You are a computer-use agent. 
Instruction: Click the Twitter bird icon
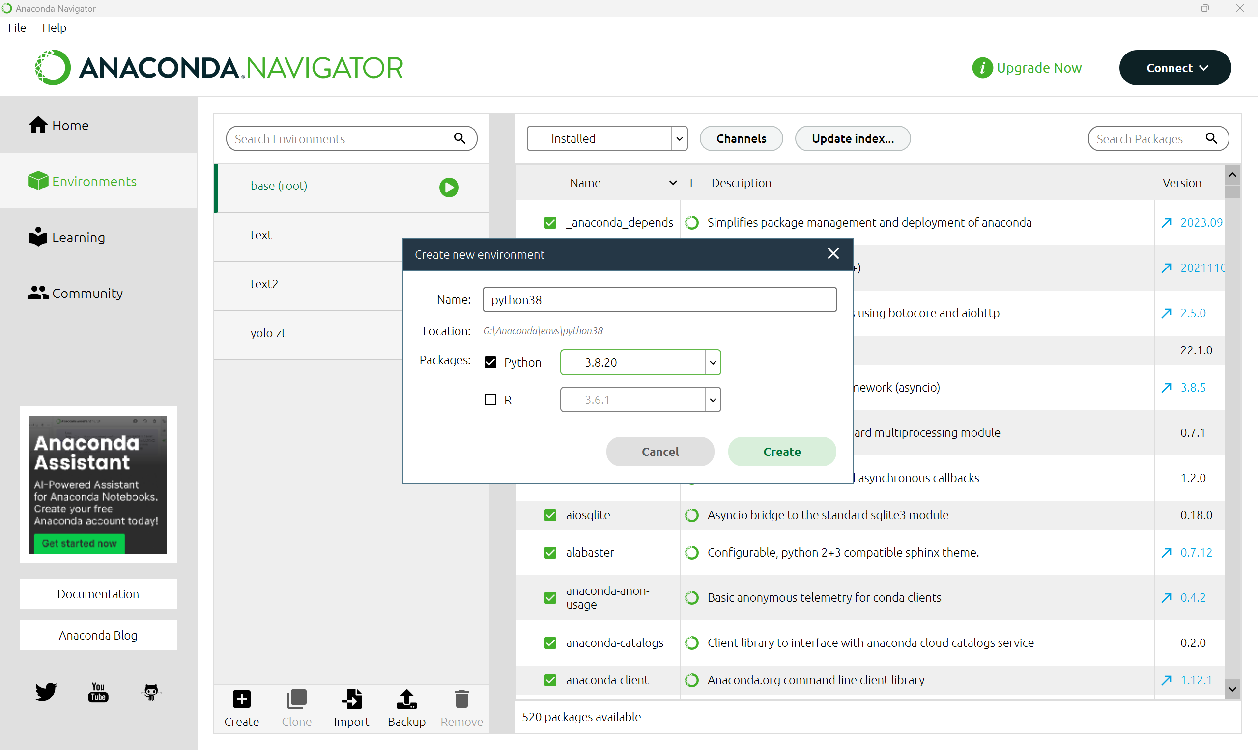pos(46,692)
